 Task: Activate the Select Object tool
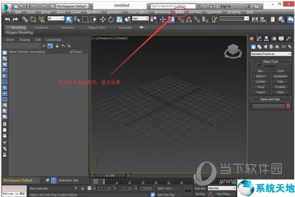tap(69, 19)
